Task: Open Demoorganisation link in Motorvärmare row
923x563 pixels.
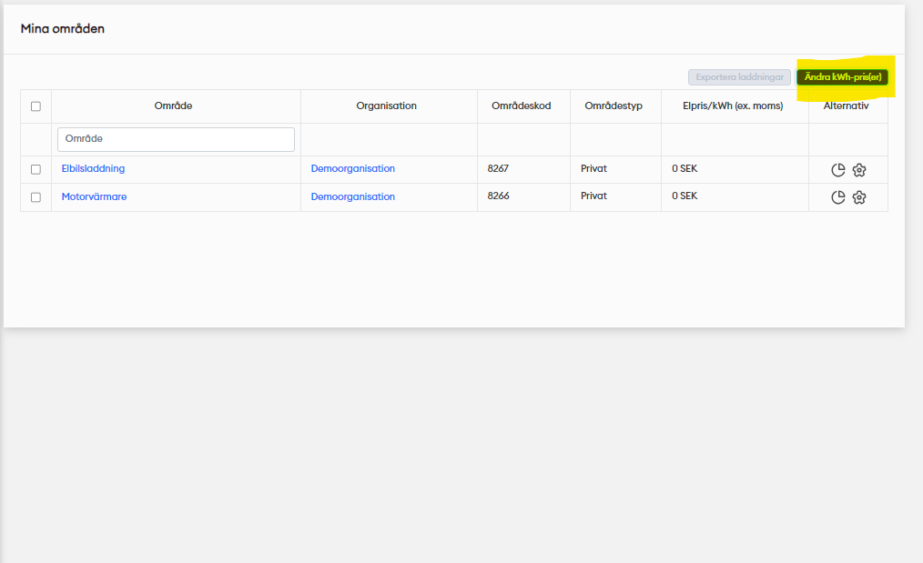Action: tap(353, 196)
